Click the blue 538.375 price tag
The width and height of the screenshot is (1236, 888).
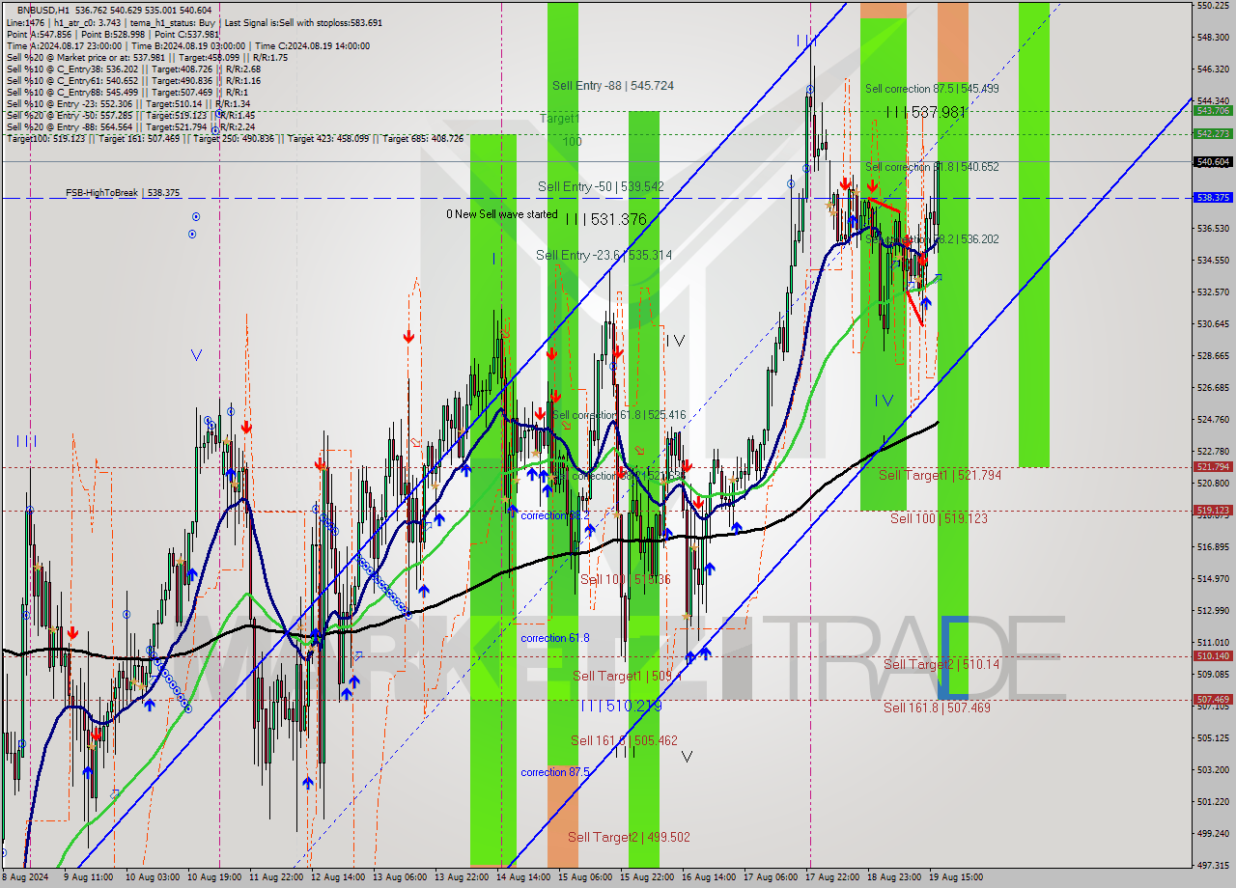[1213, 197]
